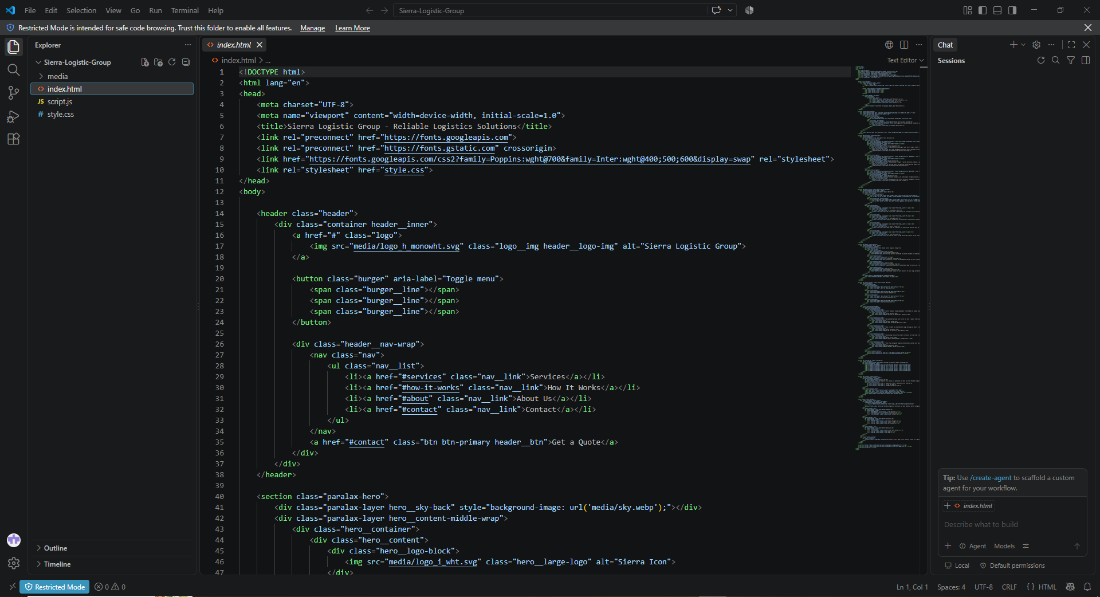Change the HTML language mode
Viewport: 1100px width, 597px height.
[1047, 587]
